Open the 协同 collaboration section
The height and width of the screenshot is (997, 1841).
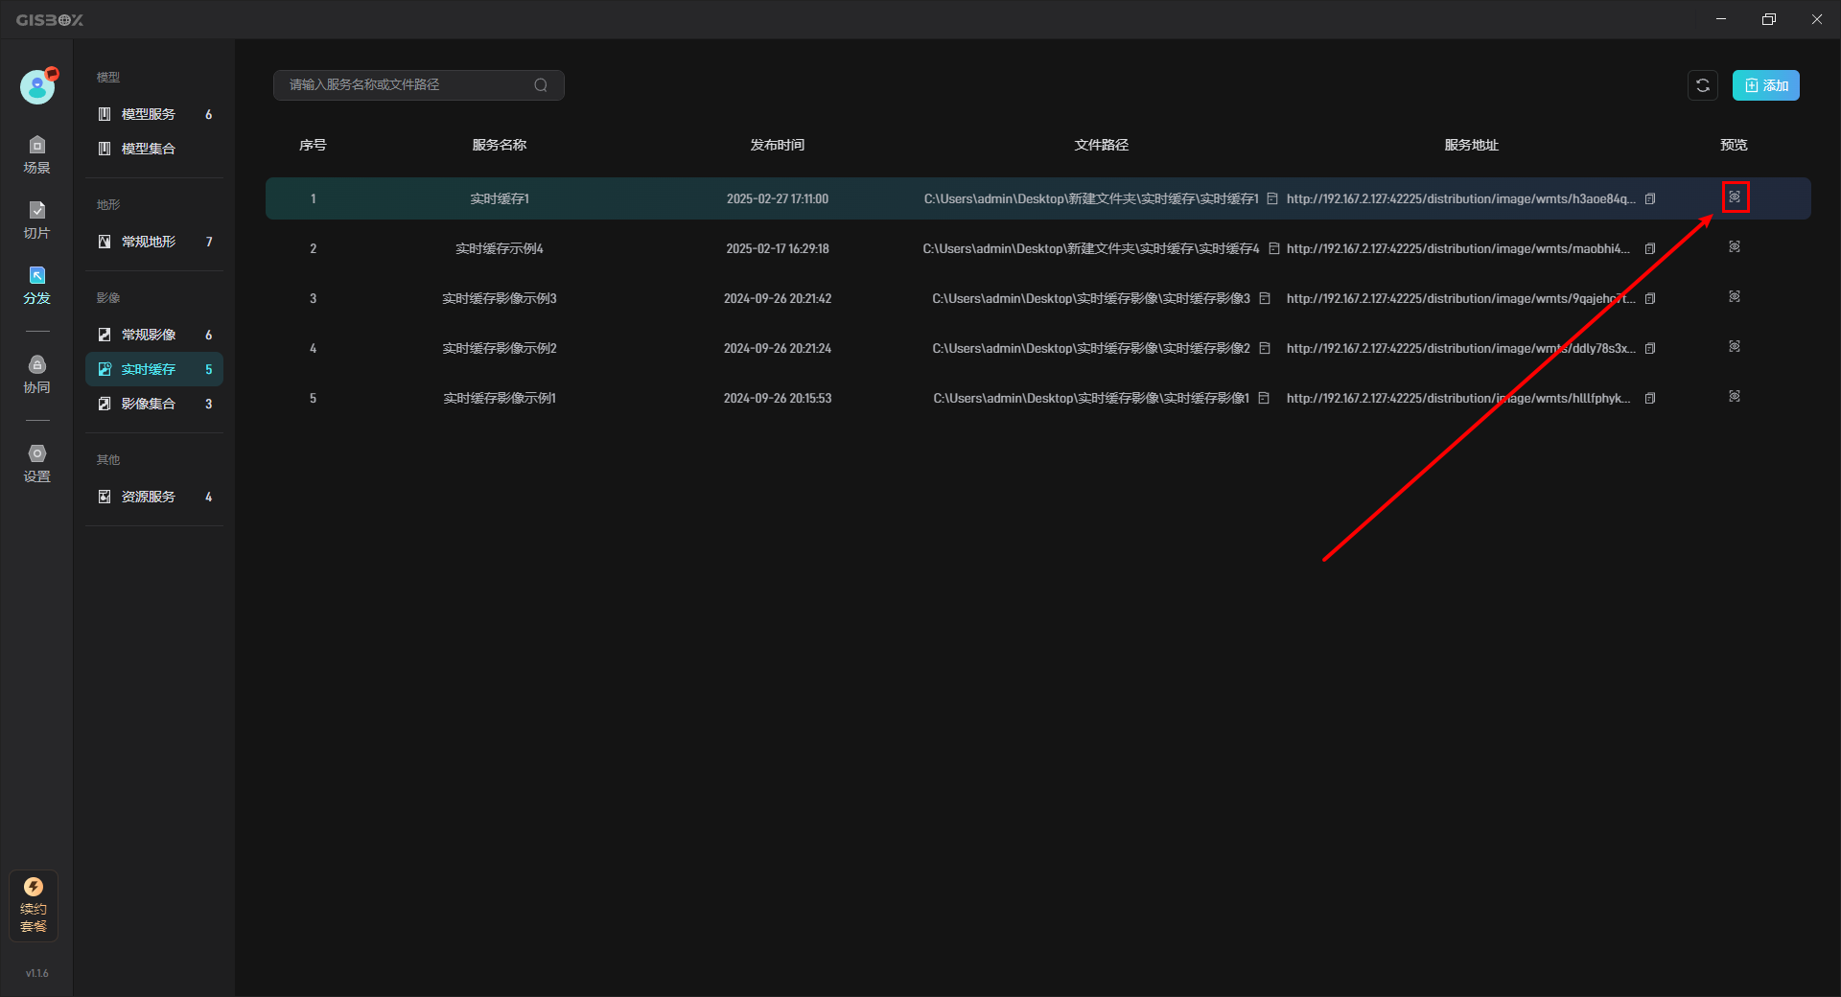coord(36,375)
